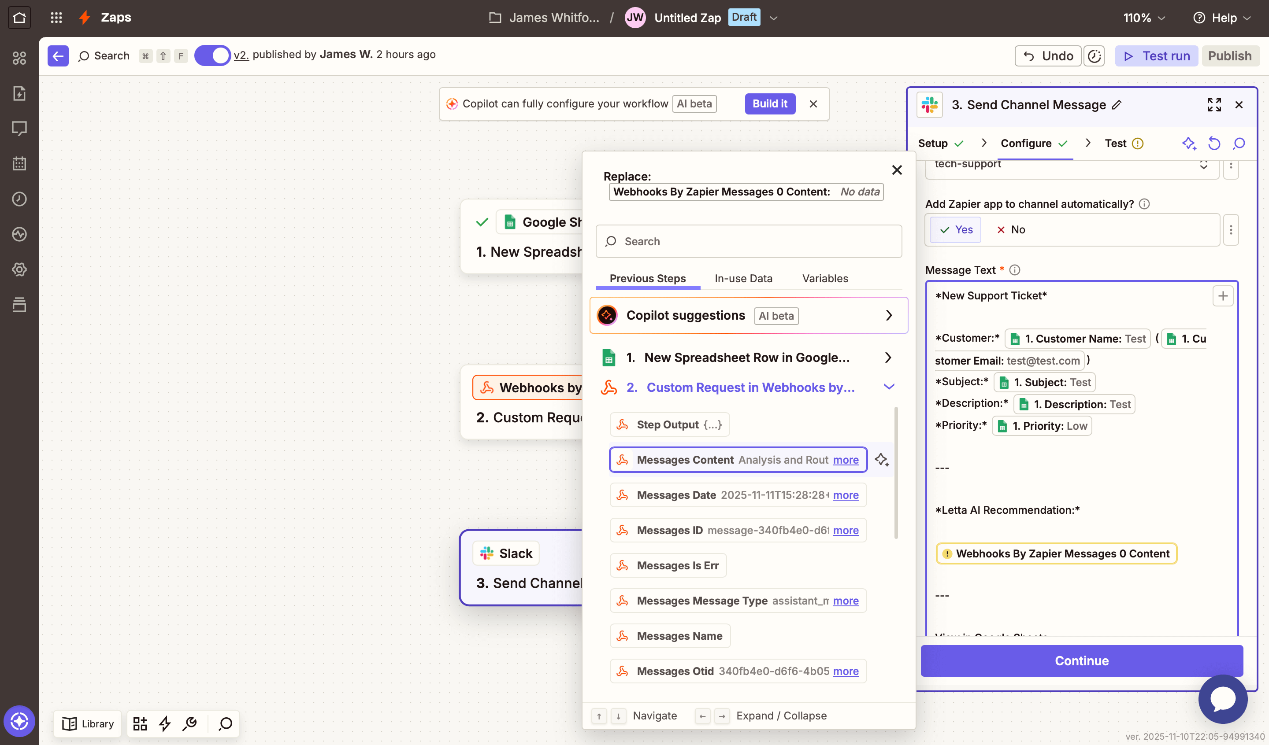Viewport: 1269px width, 745px height.
Task: Go to the Test step of Send Channel Message
Action: (x=1116, y=143)
